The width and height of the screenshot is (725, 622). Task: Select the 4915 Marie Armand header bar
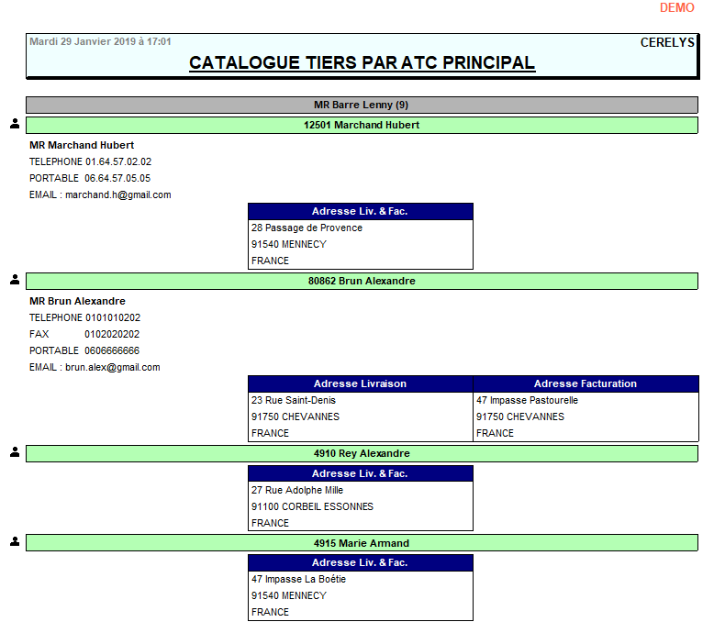[362, 543]
